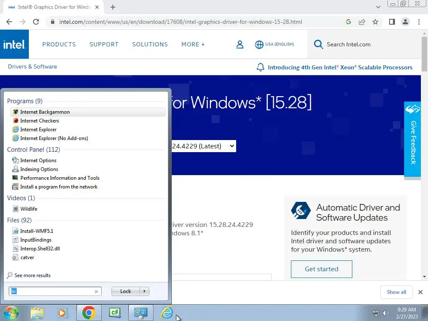The width and height of the screenshot is (428, 321).
Task: Launch Internet Explorer from the taskbar
Action: click(167, 313)
